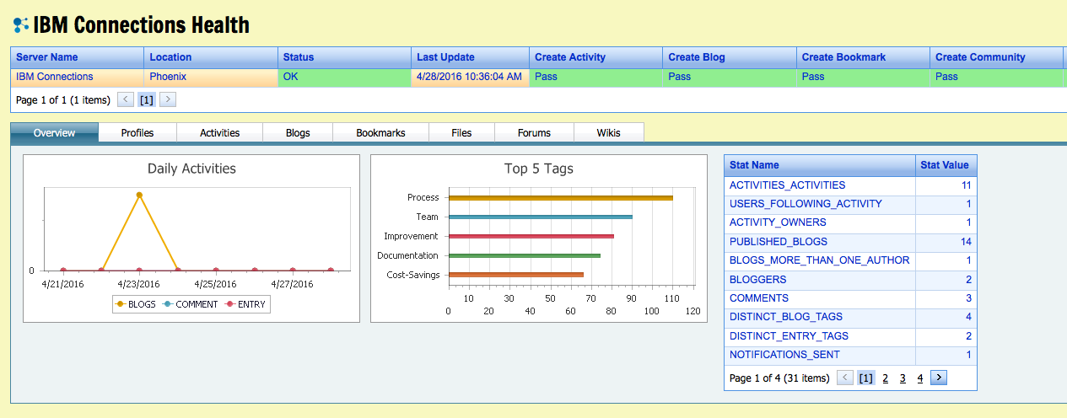The height and width of the screenshot is (418, 1067).
Task: Click Pass under Create Blog
Action: click(730, 77)
